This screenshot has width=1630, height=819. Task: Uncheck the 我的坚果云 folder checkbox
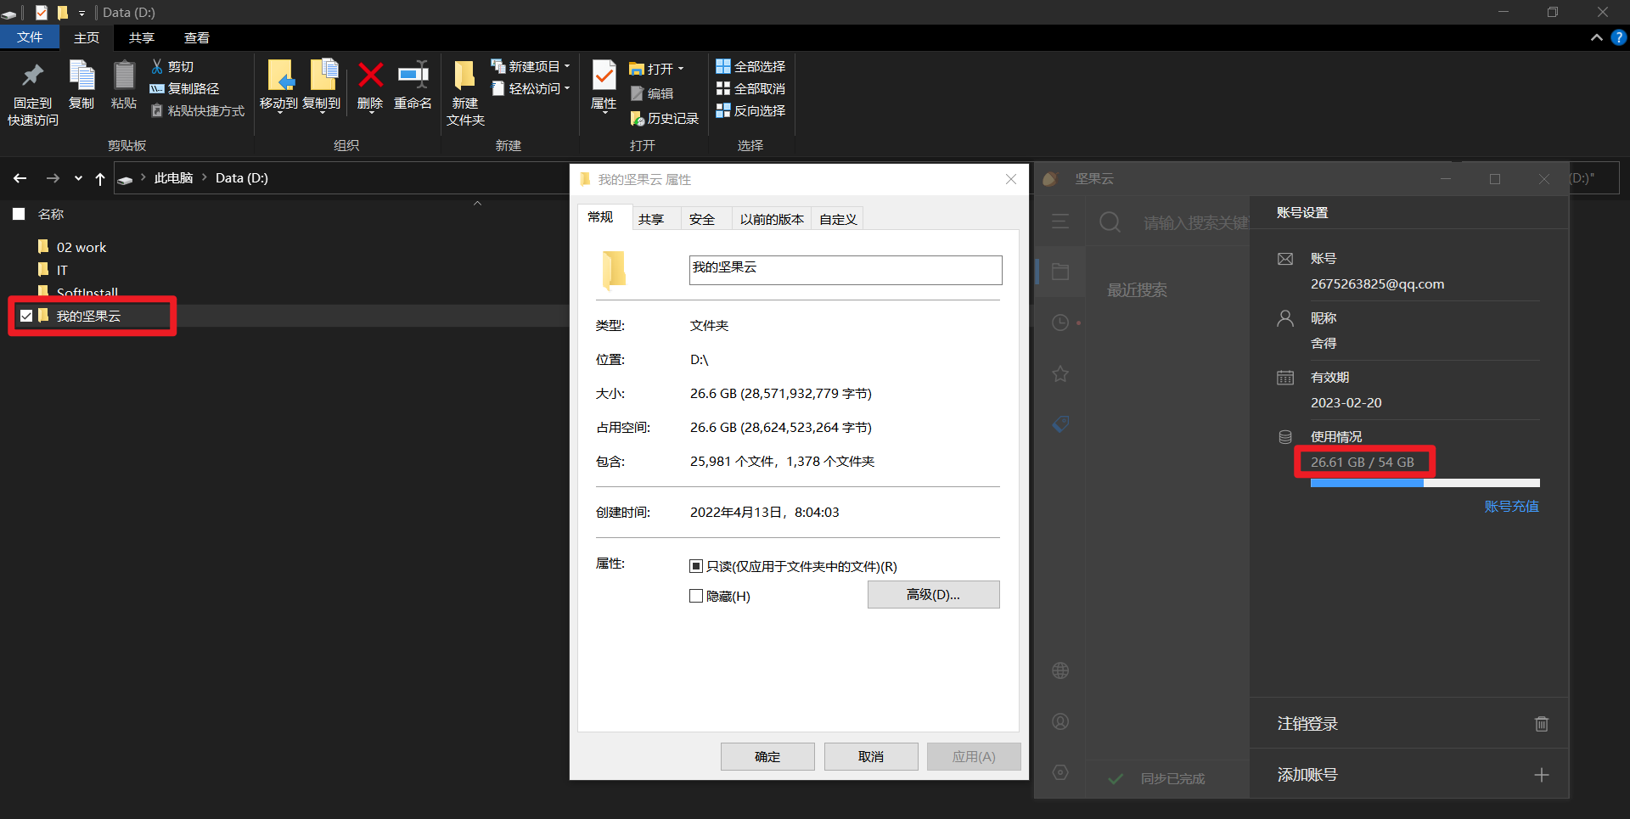pos(26,316)
